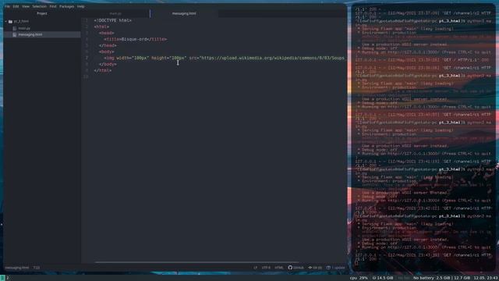Click the main.py file icon in tree

(x=15, y=28)
